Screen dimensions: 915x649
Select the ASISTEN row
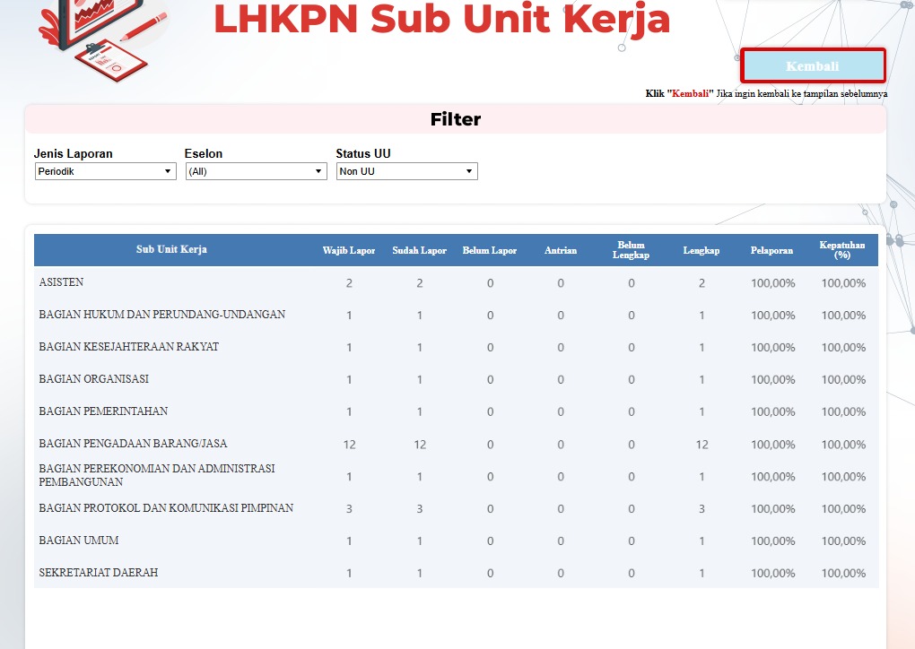[x=61, y=282]
